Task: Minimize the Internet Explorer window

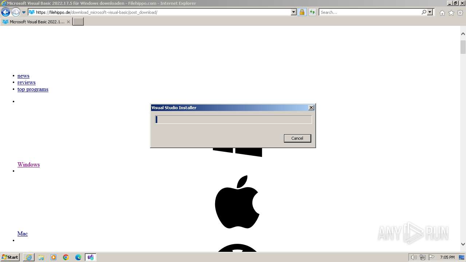Action: pyautogui.click(x=450, y=3)
